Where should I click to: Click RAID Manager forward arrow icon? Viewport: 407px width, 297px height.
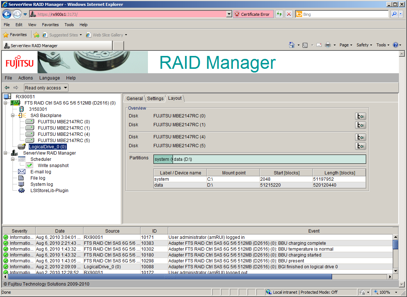[16, 88]
